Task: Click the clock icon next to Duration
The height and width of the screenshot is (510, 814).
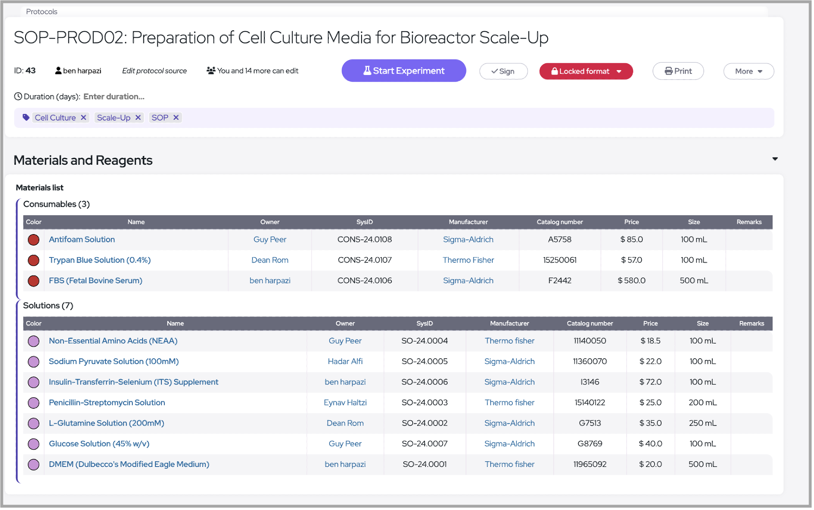Action: click(18, 97)
